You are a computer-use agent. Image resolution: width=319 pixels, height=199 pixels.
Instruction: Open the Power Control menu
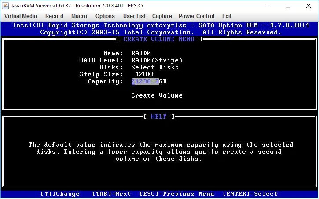coord(196,16)
